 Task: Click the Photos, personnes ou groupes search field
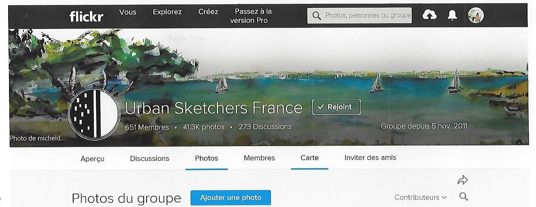coord(359,15)
